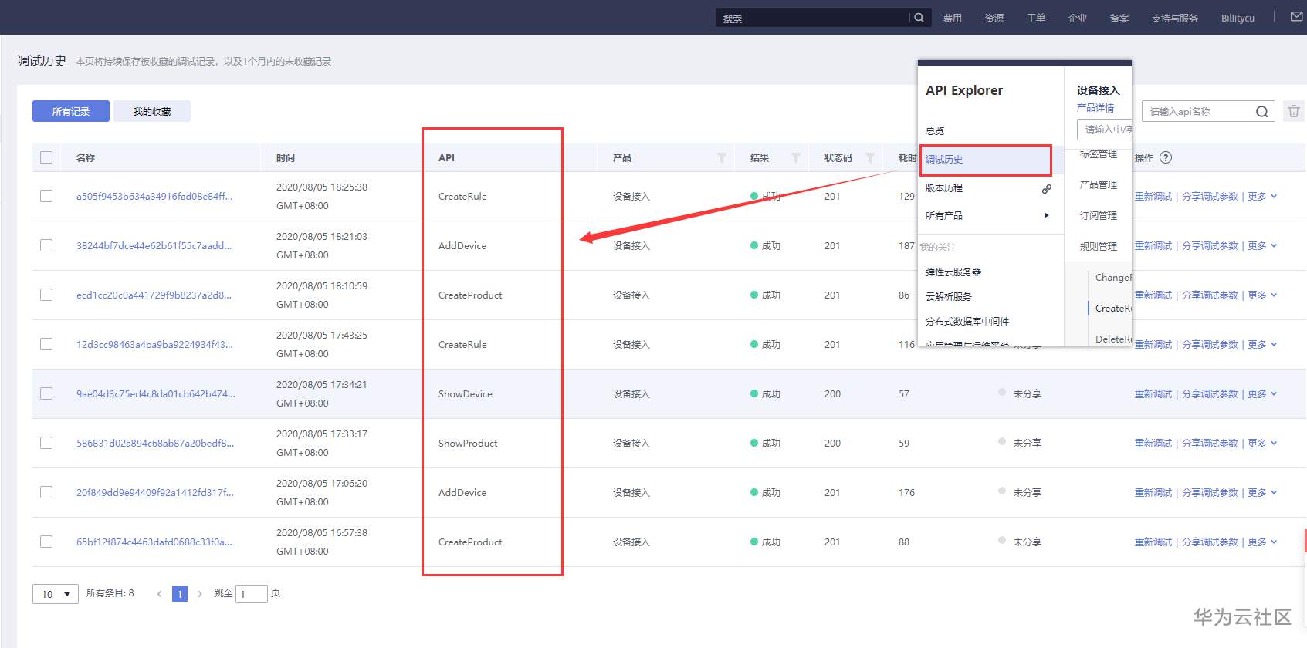Screen dimensions: 1307x648
Task: Check the box for record 586831d02a894c68ab87a20bedf8
Action: [46, 443]
